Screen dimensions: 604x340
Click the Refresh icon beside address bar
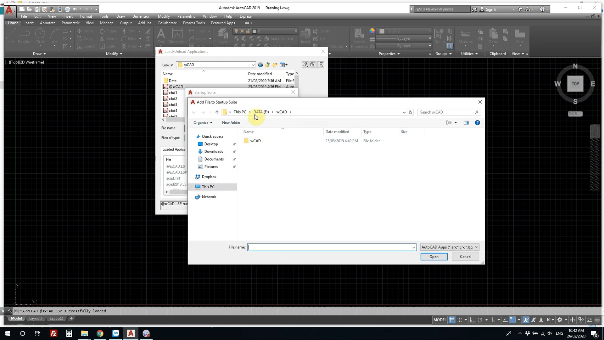tap(410, 112)
